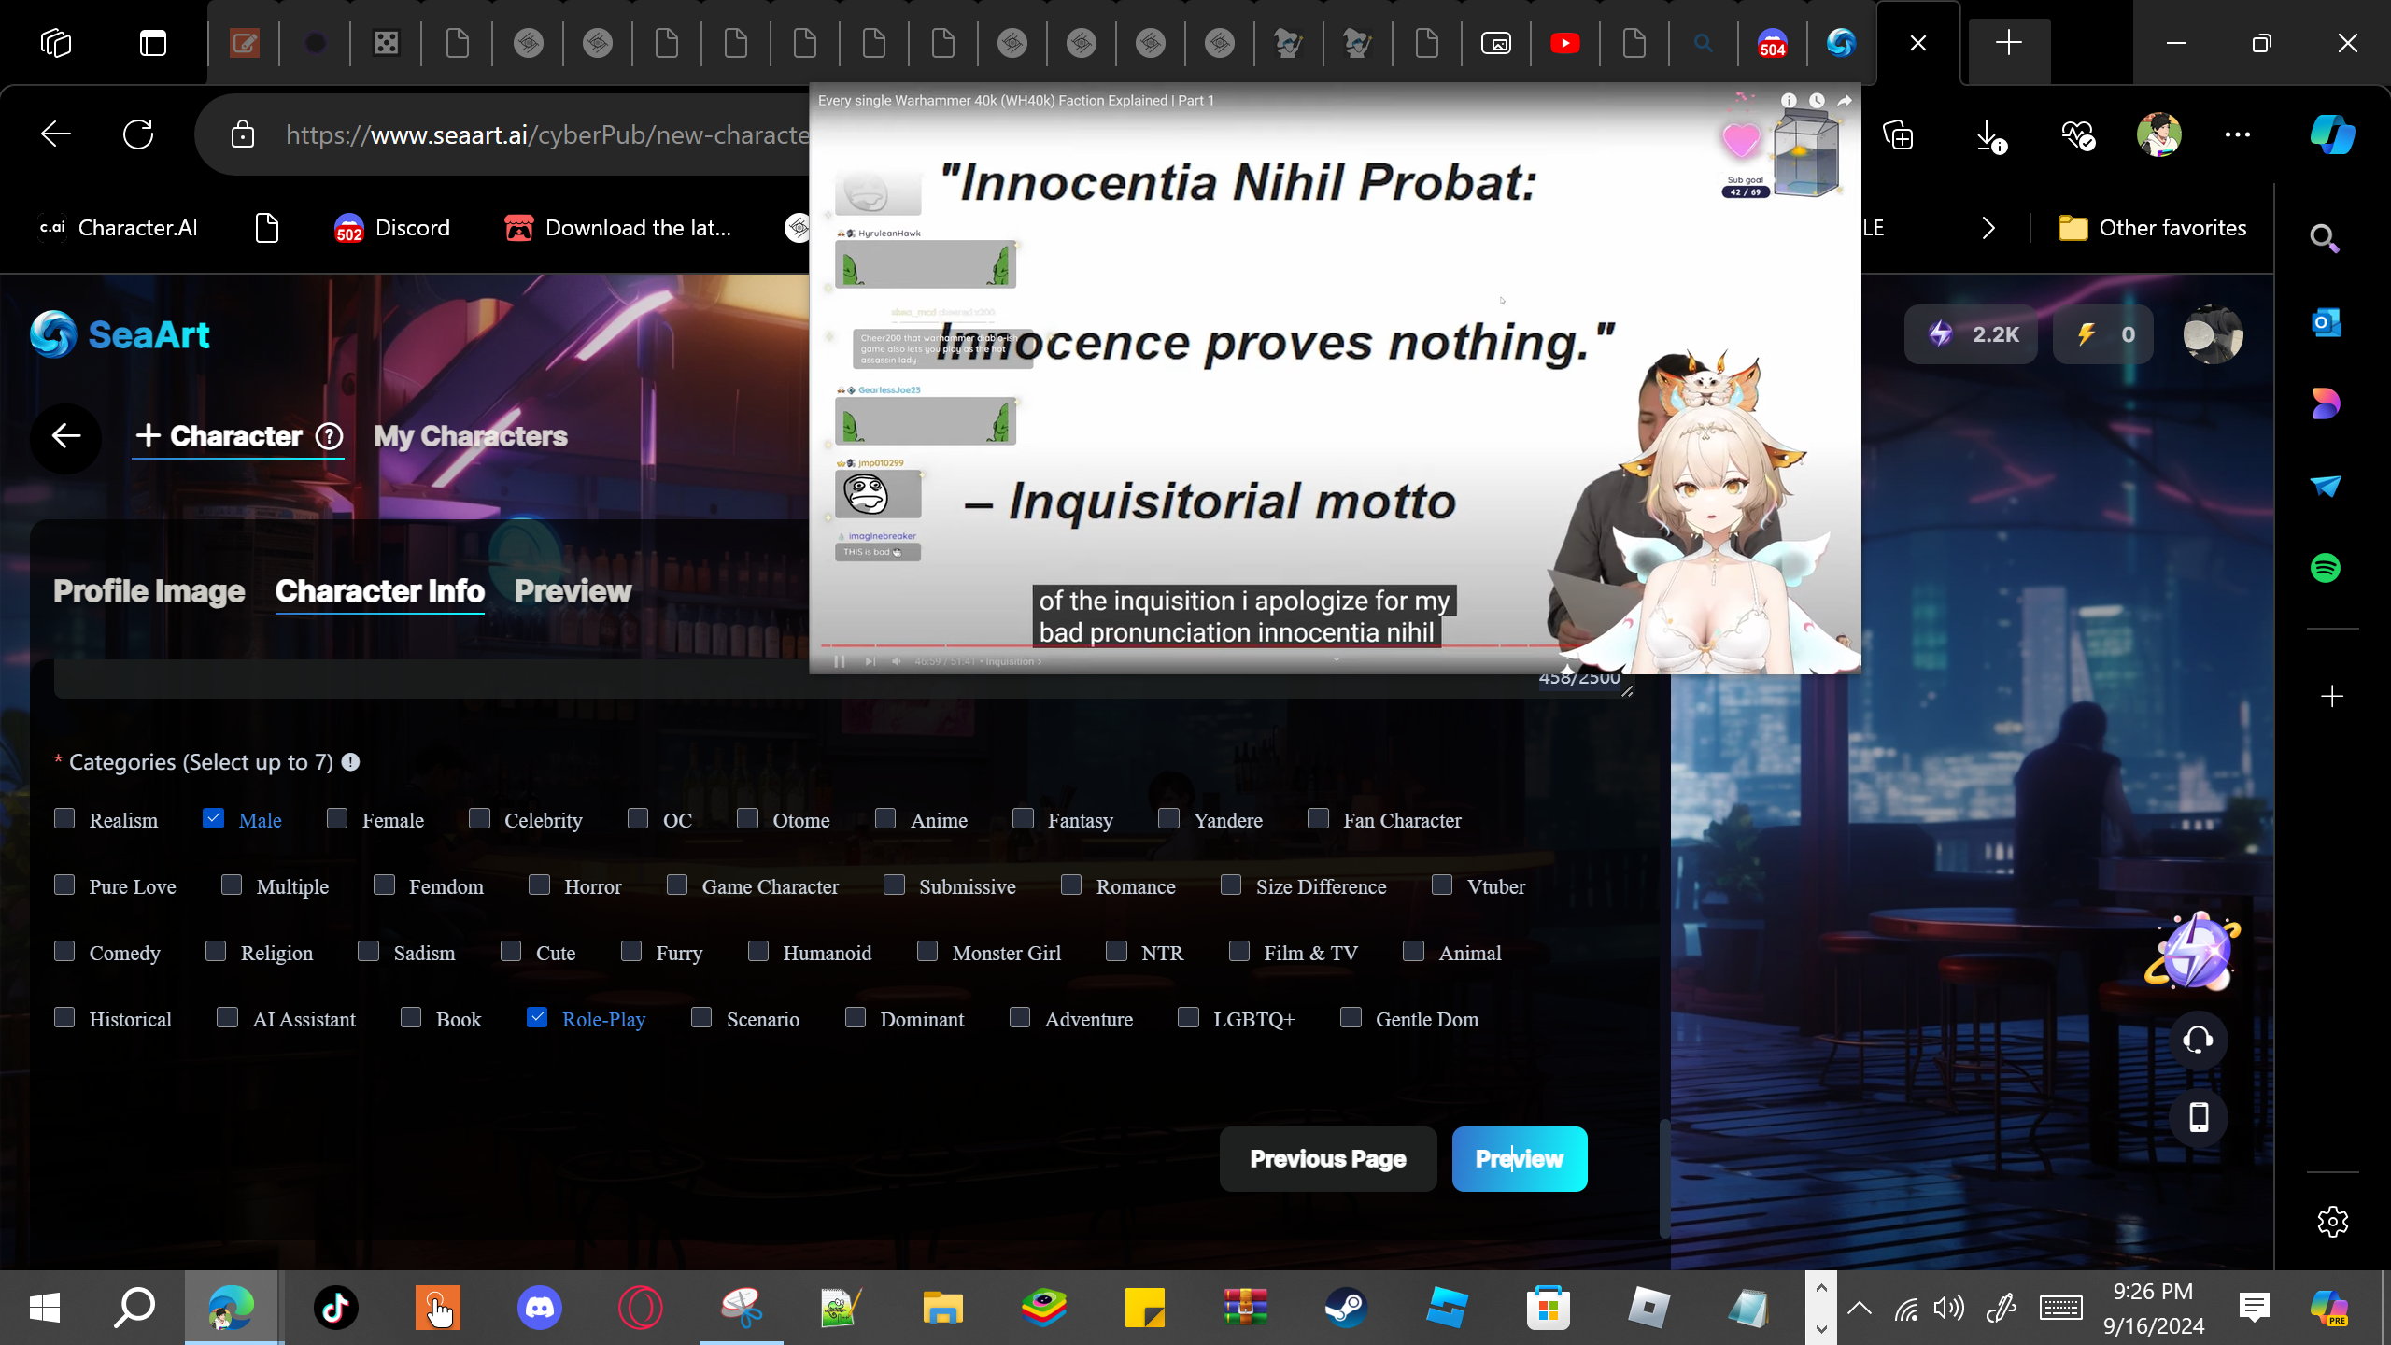
Task: Open Windows notification center
Action: tap(2254, 1308)
